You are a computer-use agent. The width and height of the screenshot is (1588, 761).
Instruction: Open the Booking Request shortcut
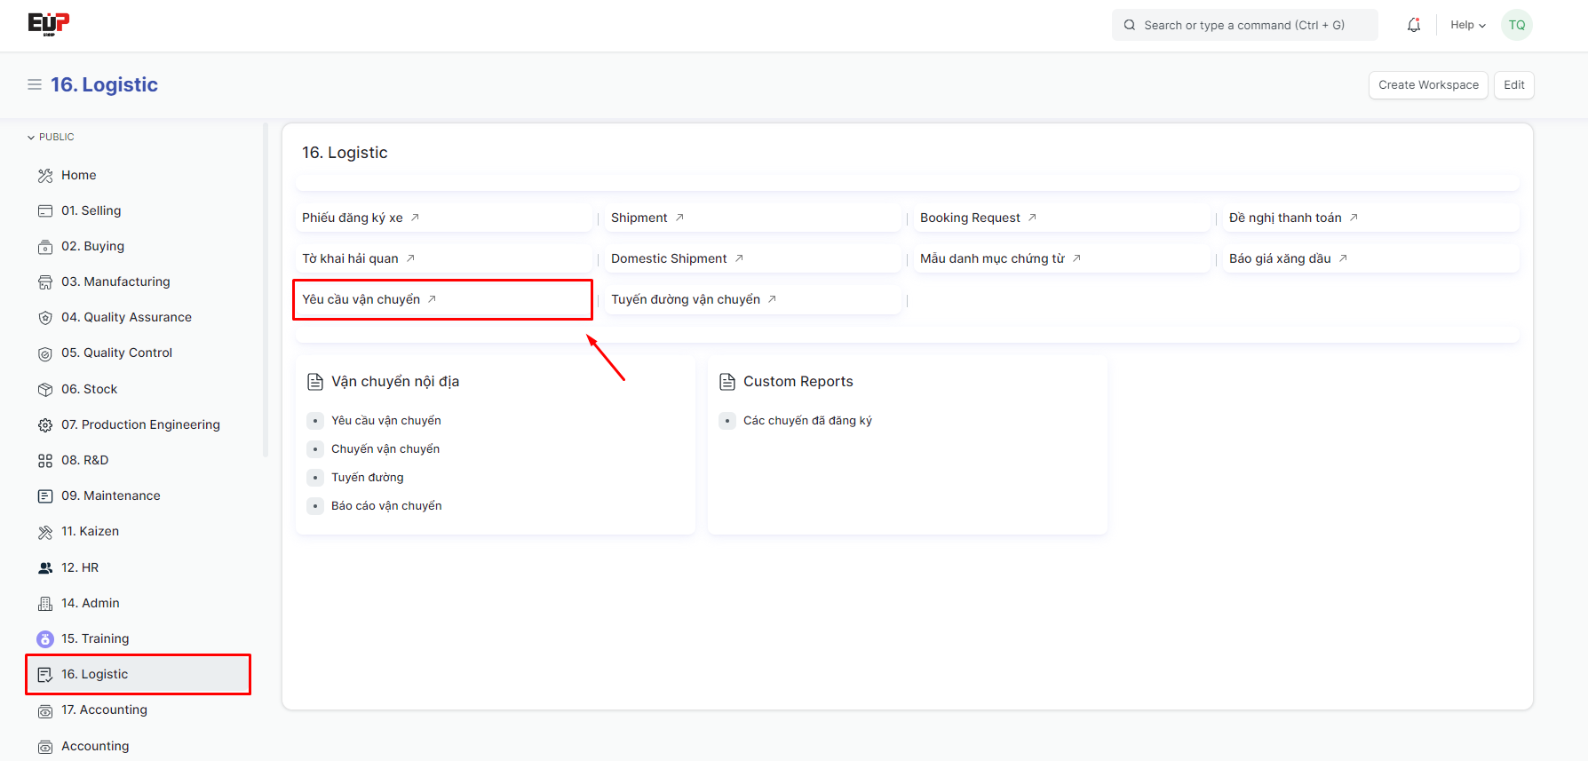click(x=970, y=218)
